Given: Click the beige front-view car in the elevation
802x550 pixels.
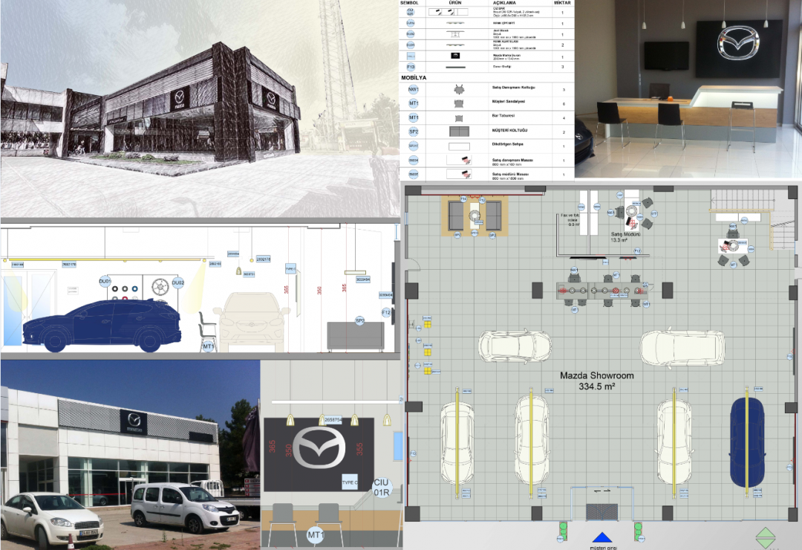Looking at the screenshot, I should [251, 322].
